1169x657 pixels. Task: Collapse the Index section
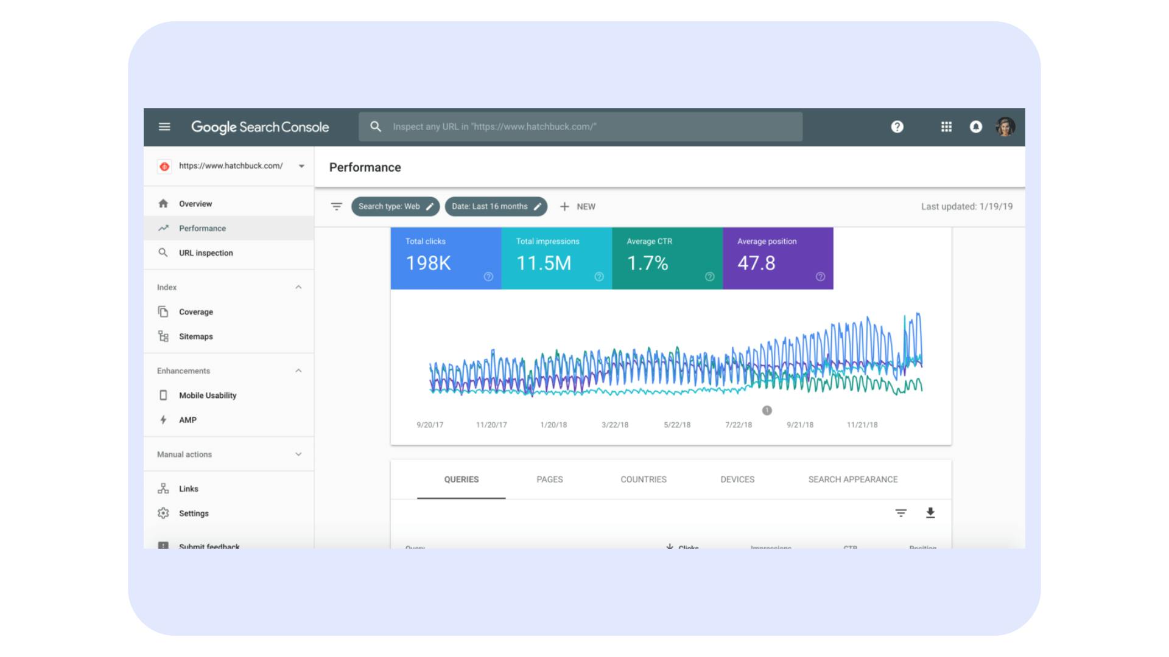click(298, 287)
